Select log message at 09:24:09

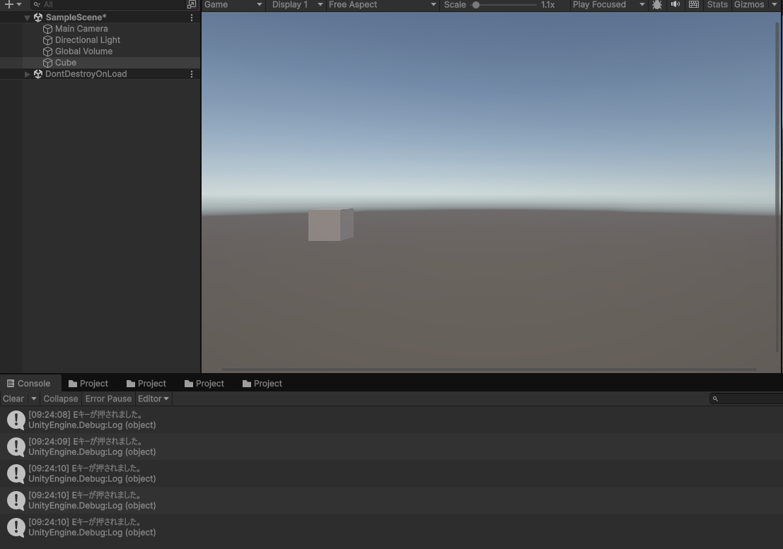tap(392, 447)
